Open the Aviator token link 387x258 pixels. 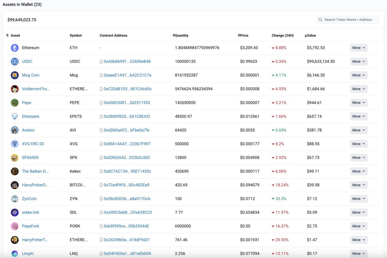pos(28,130)
